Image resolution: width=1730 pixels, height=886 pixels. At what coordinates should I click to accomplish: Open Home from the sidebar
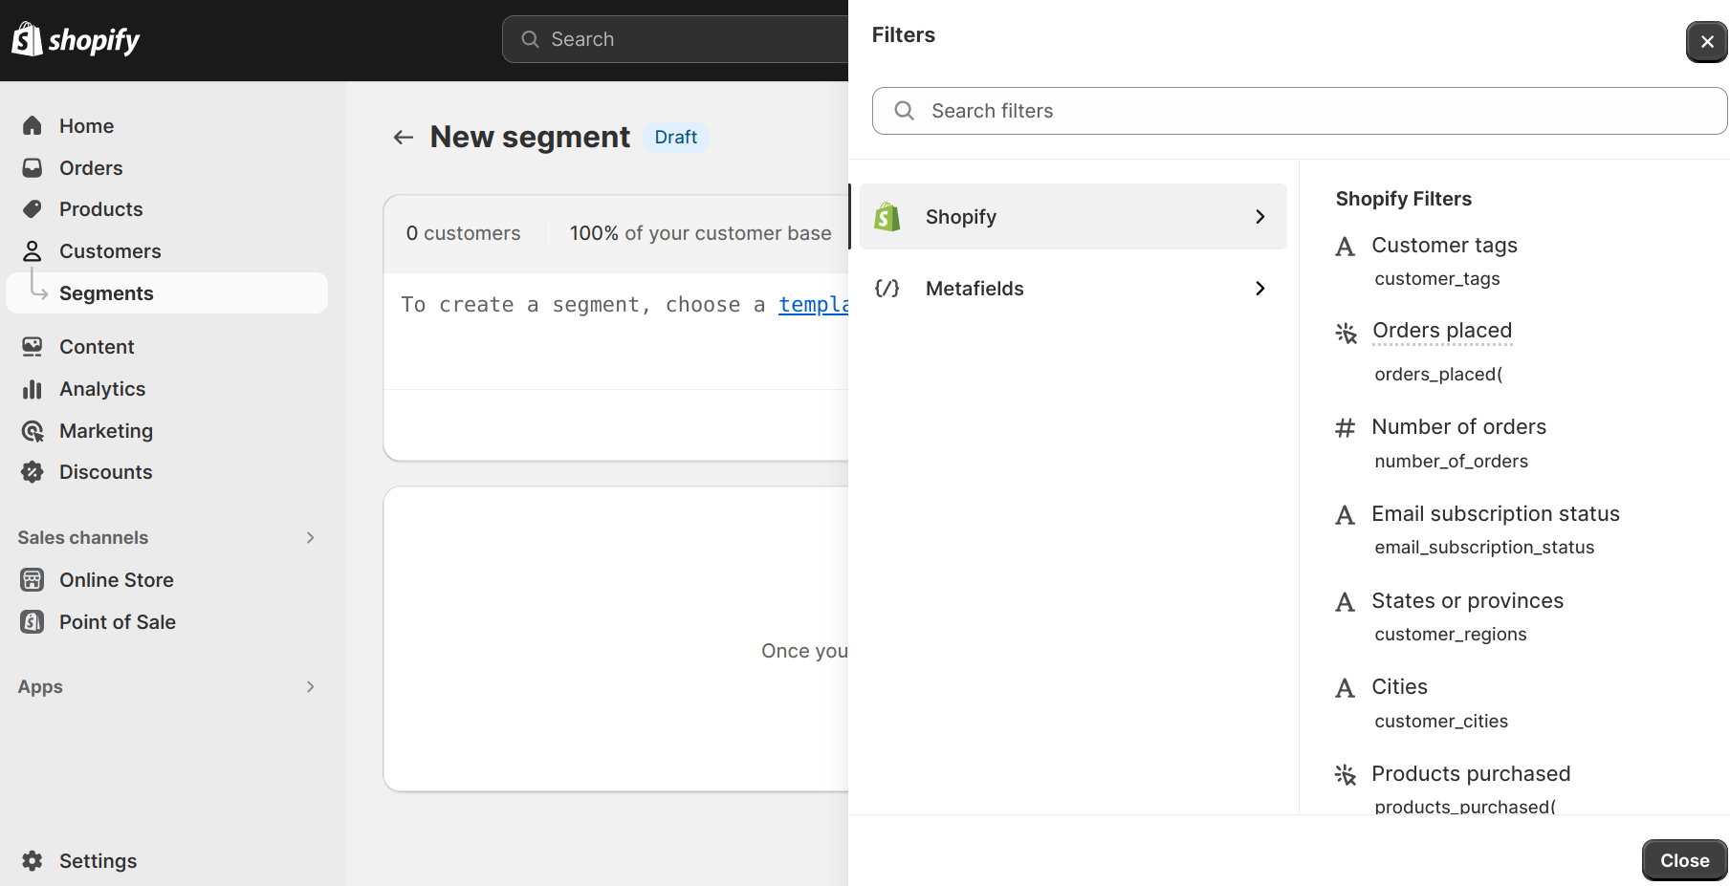pyautogui.click(x=86, y=125)
